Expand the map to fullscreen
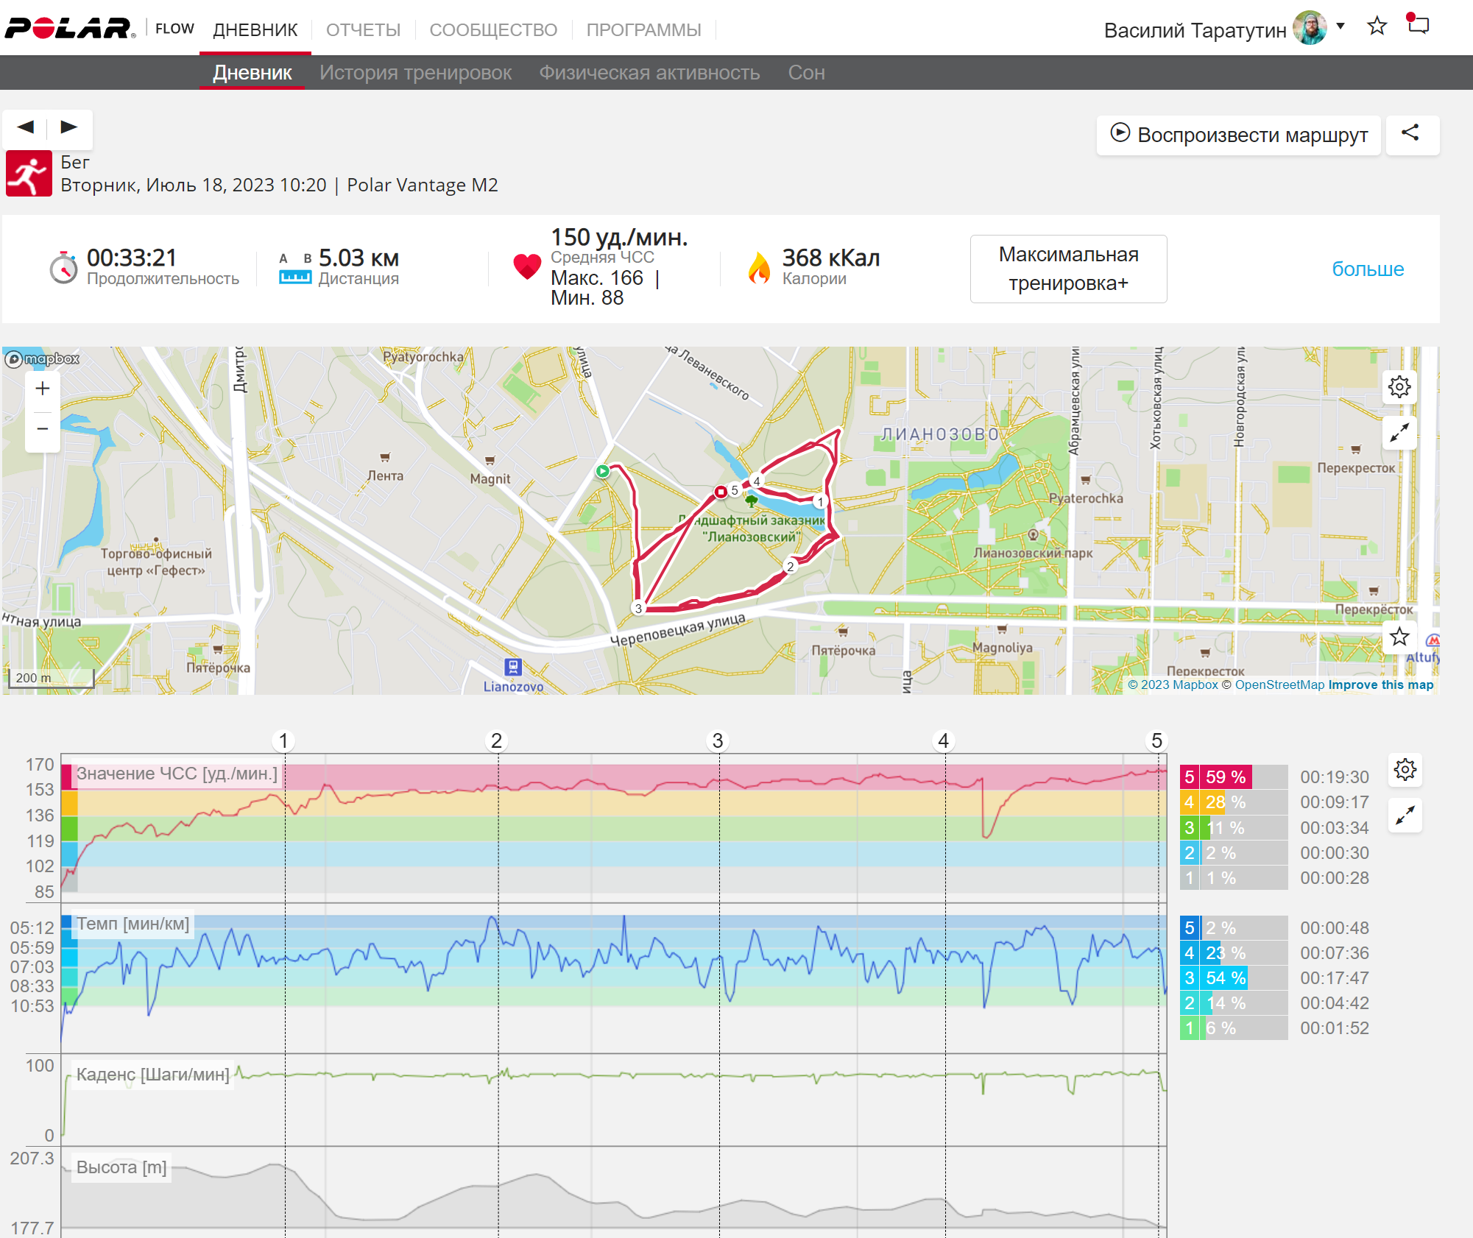This screenshot has width=1473, height=1238. (x=1399, y=433)
